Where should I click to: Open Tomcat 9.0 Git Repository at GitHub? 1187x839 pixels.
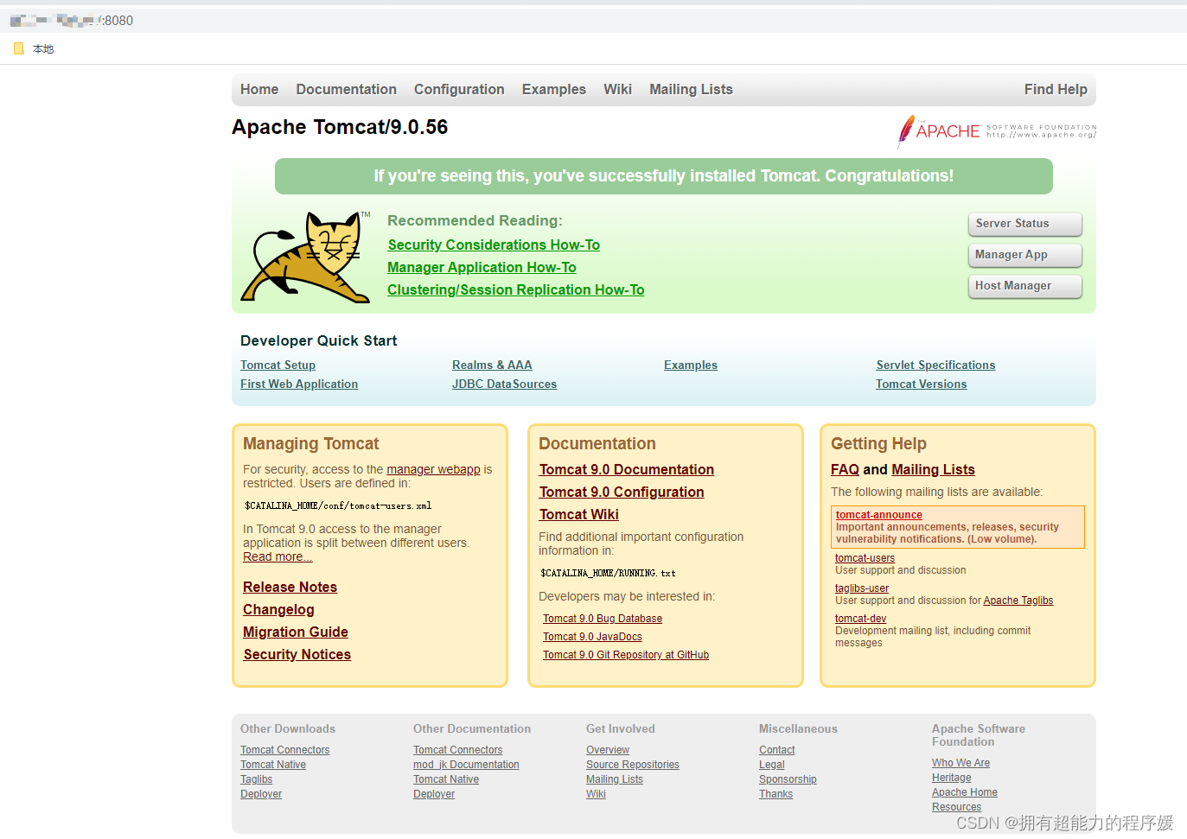coord(626,655)
